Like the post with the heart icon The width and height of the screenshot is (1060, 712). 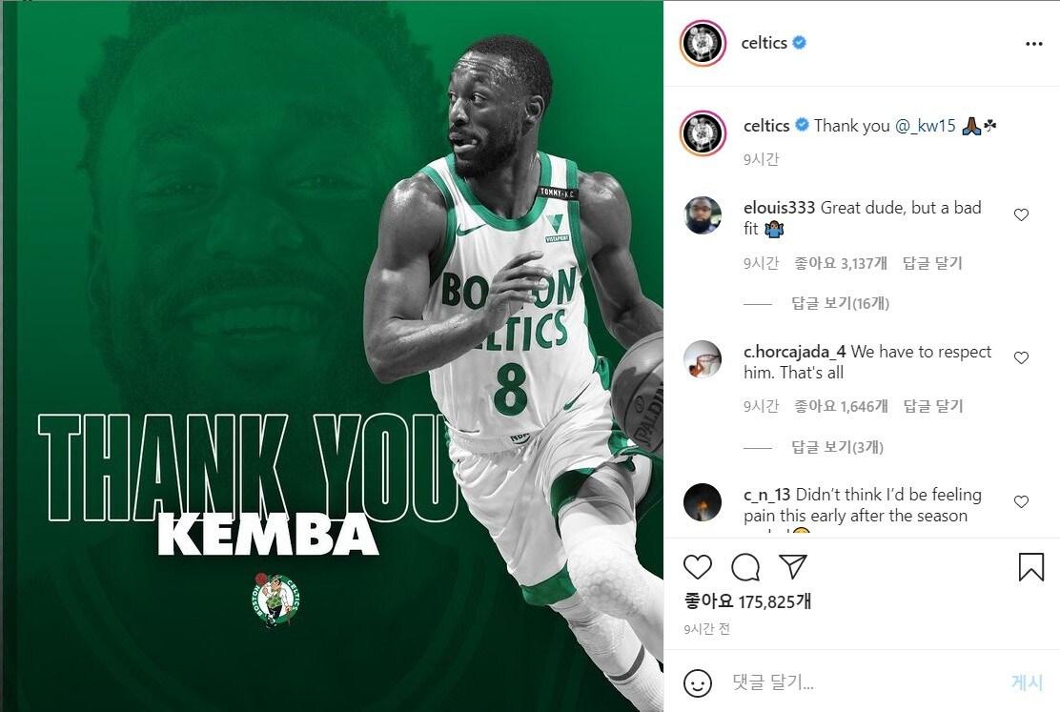pyautogui.click(x=698, y=566)
